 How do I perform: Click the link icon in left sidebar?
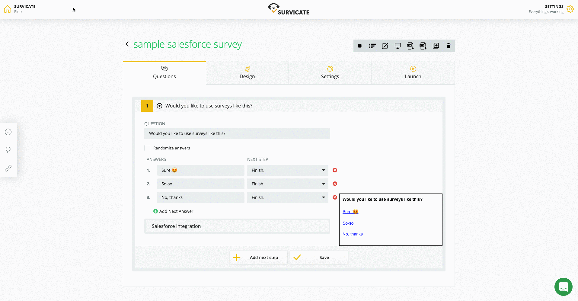click(x=8, y=168)
